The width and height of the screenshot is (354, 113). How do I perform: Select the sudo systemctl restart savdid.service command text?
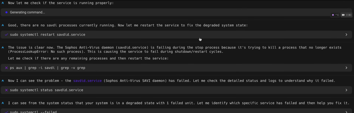coord(48,35)
